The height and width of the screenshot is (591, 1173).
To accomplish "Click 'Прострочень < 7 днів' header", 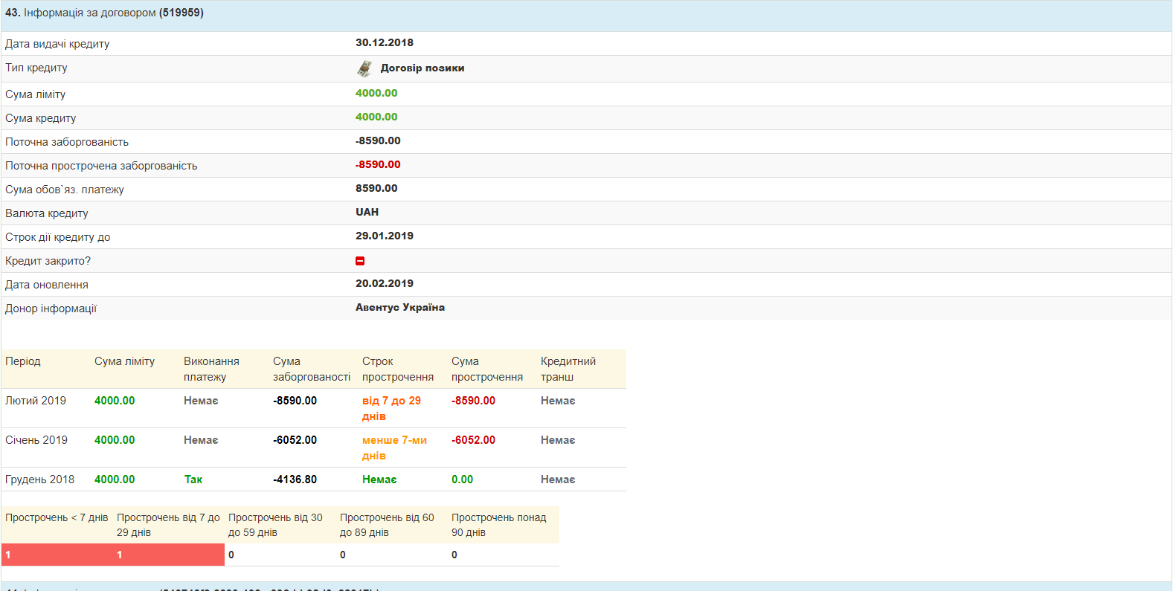I will click(57, 517).
